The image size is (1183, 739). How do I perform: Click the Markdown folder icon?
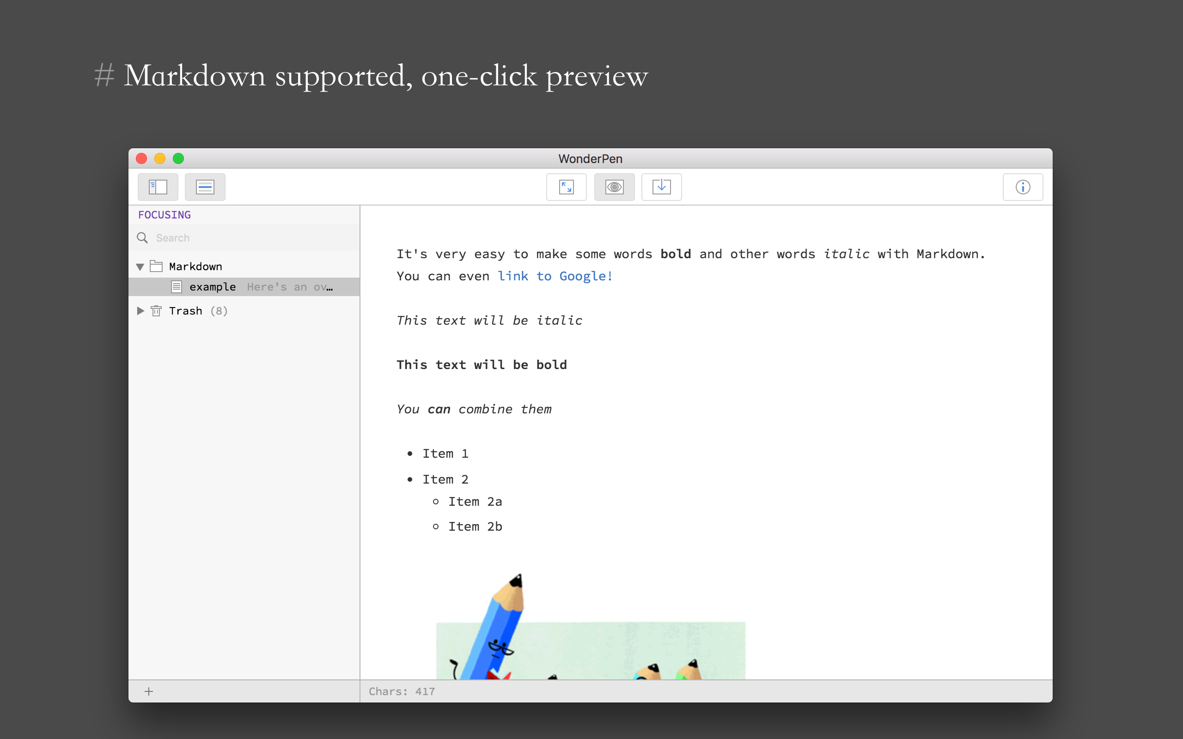click(x=156, y=266)
